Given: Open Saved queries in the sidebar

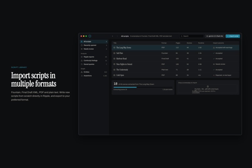Looking at the screenshot, I should tap(94, 64).
